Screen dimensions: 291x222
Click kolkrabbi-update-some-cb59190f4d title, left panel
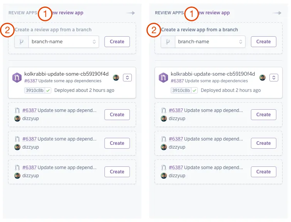(x=66, y=74)
